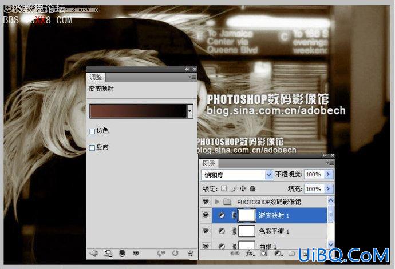Enable the 仿色 dither checkbox
This screenshot has height=269, width=395.
coord(92,131)
